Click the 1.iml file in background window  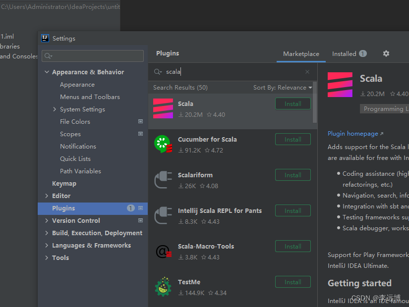7,37
